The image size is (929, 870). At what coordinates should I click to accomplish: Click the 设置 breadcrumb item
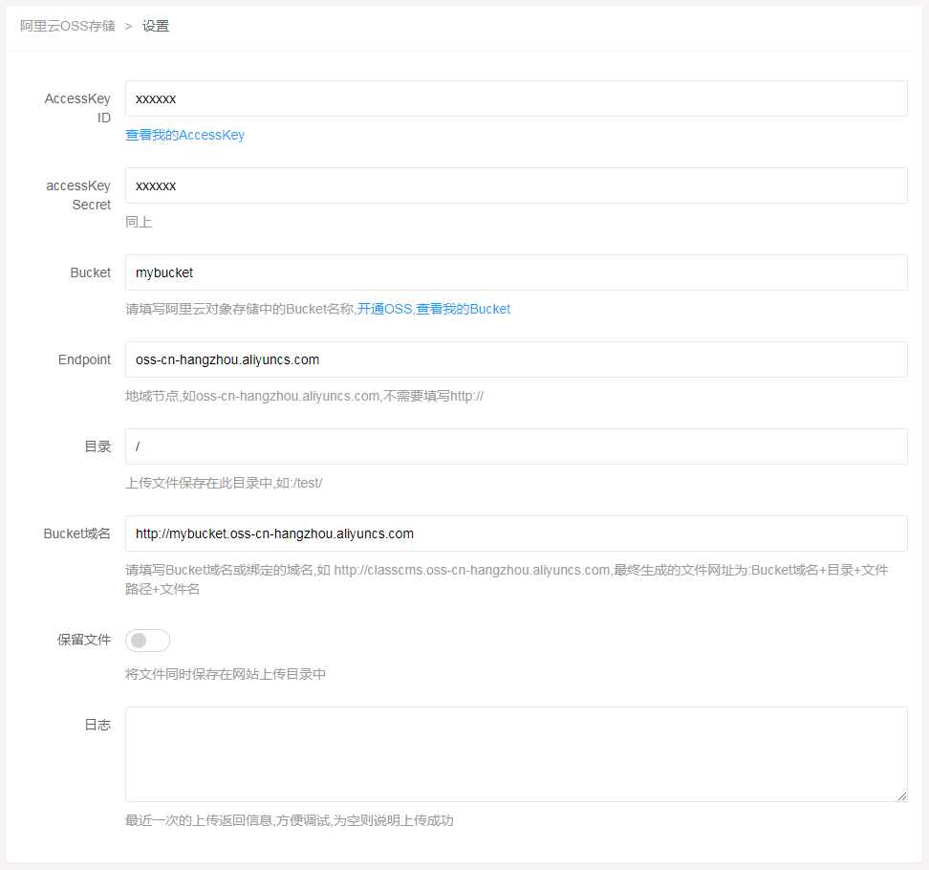coord(156,26)
